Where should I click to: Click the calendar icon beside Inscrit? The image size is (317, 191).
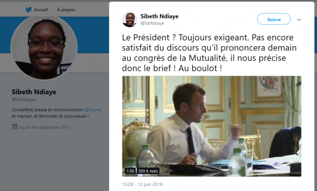pyautogui.click(x=15, y=127)
